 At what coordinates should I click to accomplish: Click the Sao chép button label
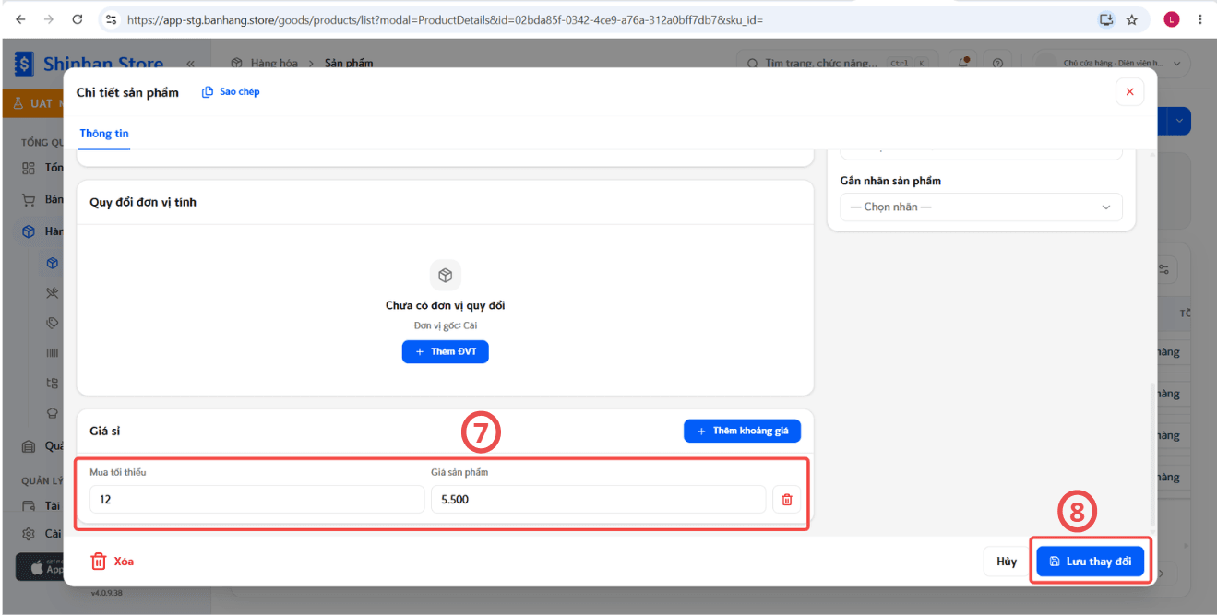pyautogui.click(x=239, y=92)
